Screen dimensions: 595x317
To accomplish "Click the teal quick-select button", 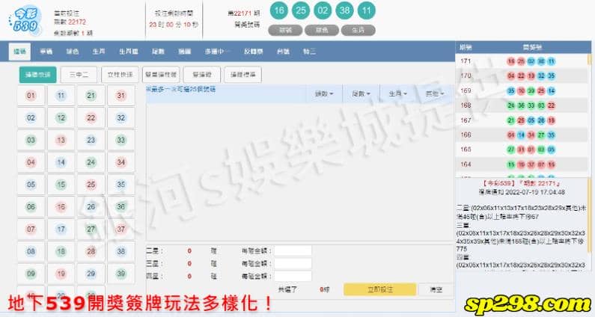I will 38,75.
